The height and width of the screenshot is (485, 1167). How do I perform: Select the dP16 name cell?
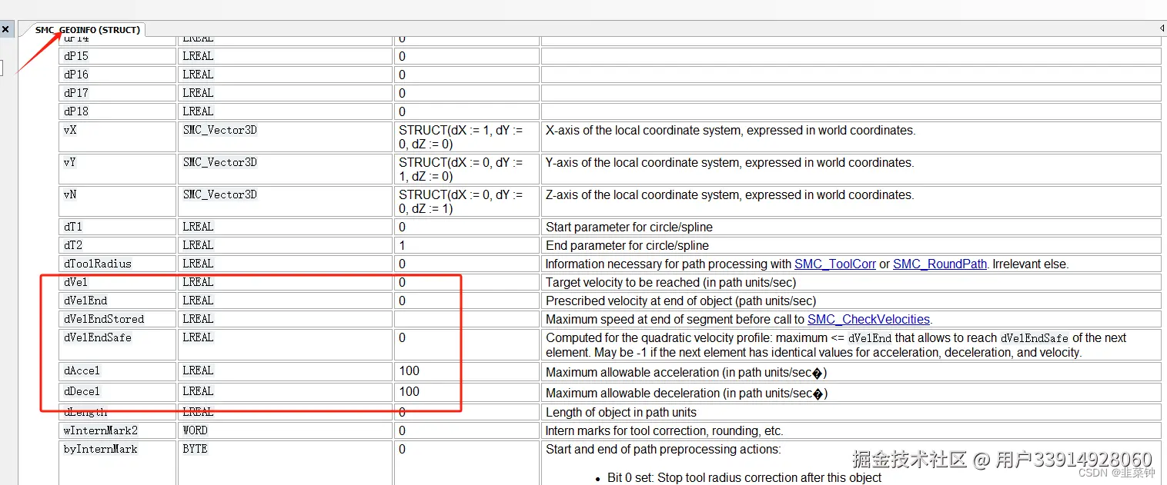click(118, 75)
